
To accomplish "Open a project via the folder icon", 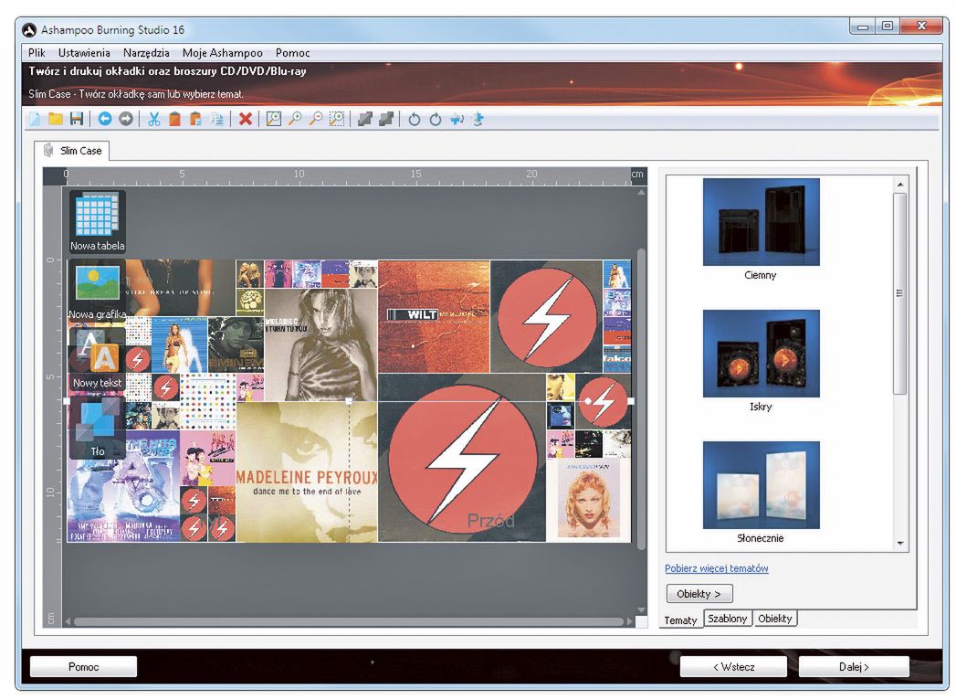I will point(56,119).
